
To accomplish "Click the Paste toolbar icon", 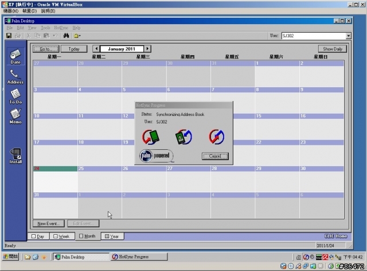I will (x=46, y=36).
